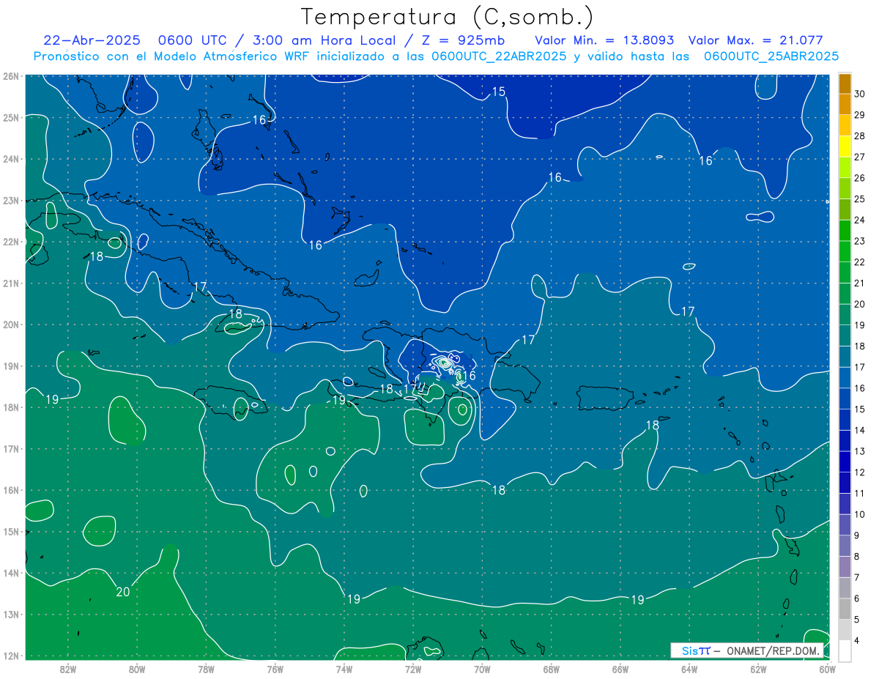Image resolution: width=879 pixels, height=679 pixels.
Task: Click the title "Temperatura (C,somb.)"
Action: pos(448,17)
